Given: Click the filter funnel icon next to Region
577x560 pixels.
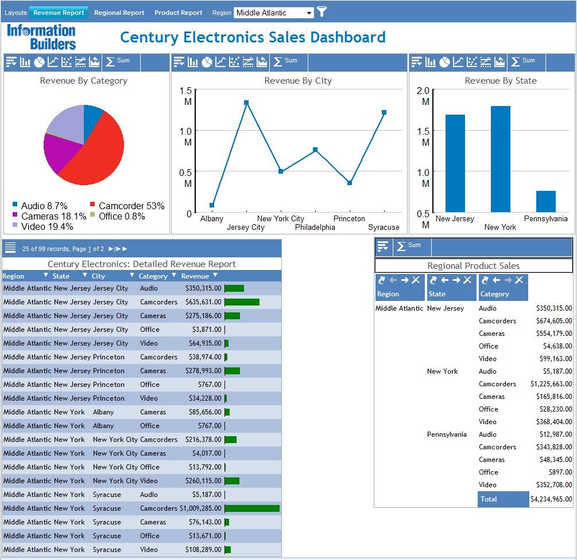Looking at the screenshot, I should pos(322,12).
